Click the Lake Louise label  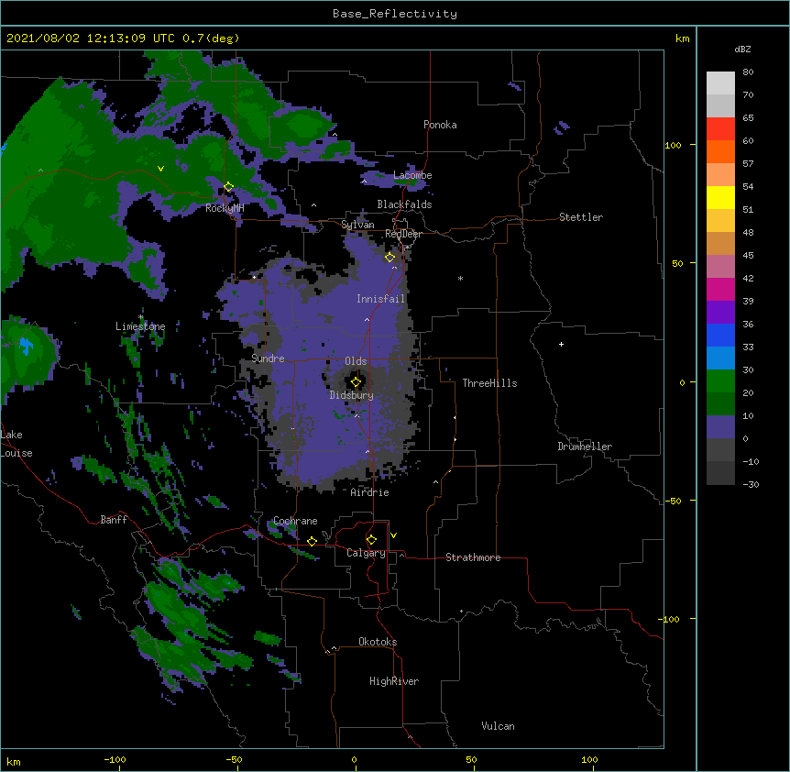(16, 444)
